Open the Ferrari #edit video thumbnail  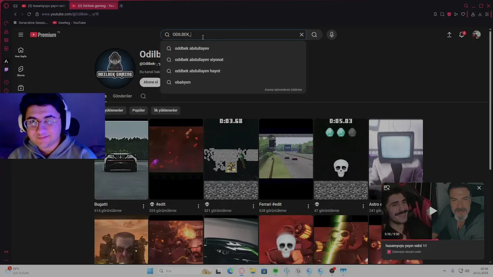pyautogui.click(x=286, y=159)
